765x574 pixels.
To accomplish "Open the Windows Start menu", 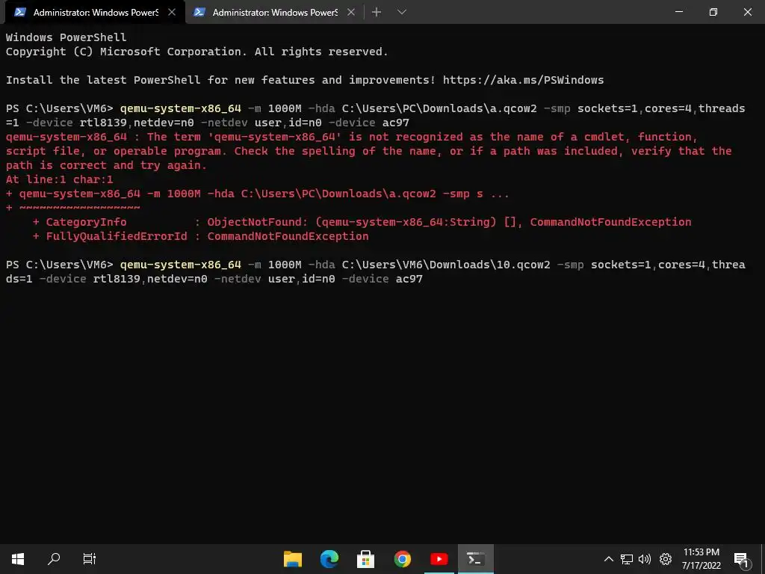I will 18,559.
